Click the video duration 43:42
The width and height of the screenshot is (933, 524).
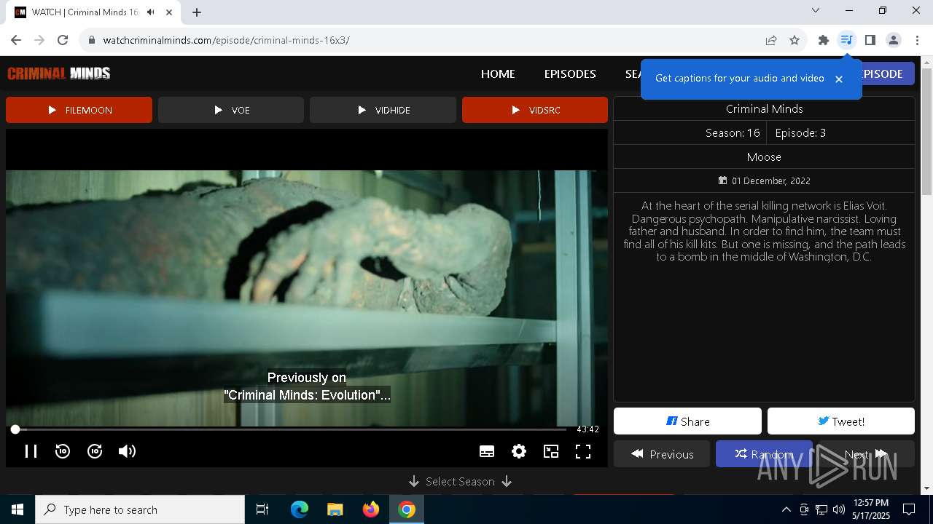[587, 429]
